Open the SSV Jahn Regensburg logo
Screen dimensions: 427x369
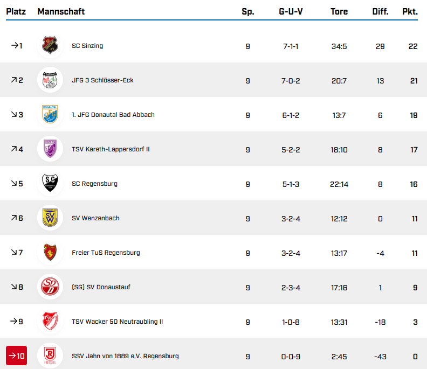[x=50, y=356]
